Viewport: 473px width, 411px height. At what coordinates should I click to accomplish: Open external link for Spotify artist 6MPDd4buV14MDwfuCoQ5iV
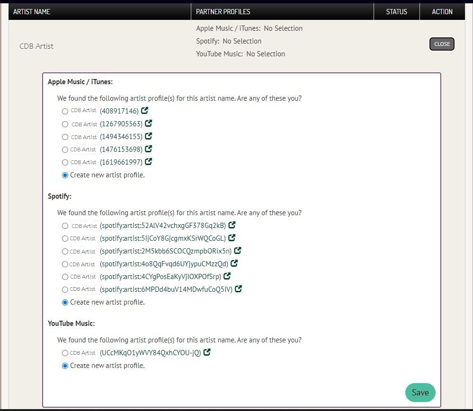239,289
